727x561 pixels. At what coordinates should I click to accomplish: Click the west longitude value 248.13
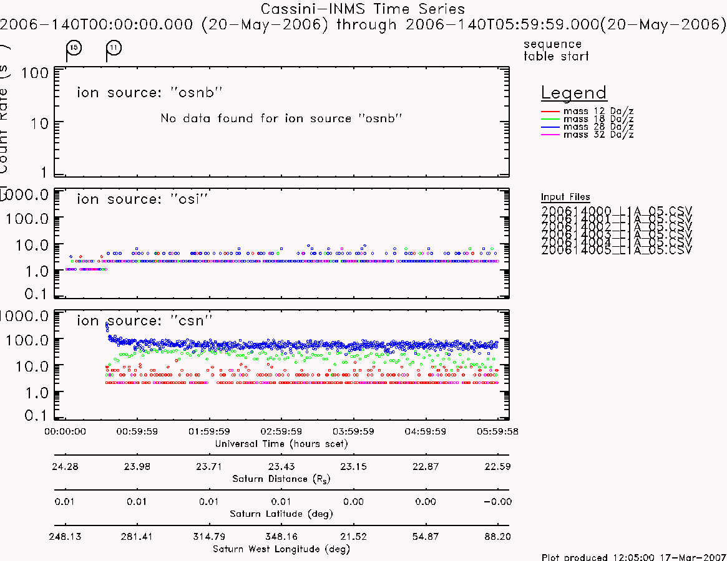(65, 537)
